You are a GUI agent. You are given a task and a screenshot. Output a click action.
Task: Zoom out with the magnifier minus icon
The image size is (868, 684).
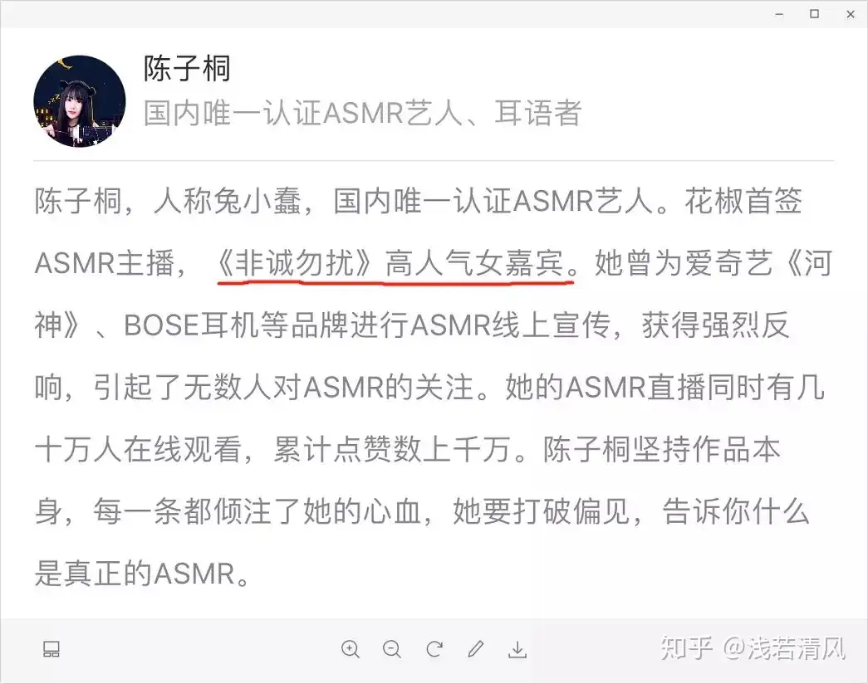392,648
